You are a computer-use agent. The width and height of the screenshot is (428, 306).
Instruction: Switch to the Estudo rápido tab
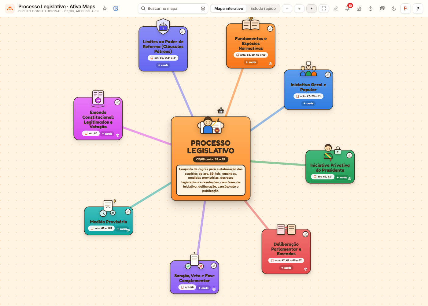[x=263, y=9]
